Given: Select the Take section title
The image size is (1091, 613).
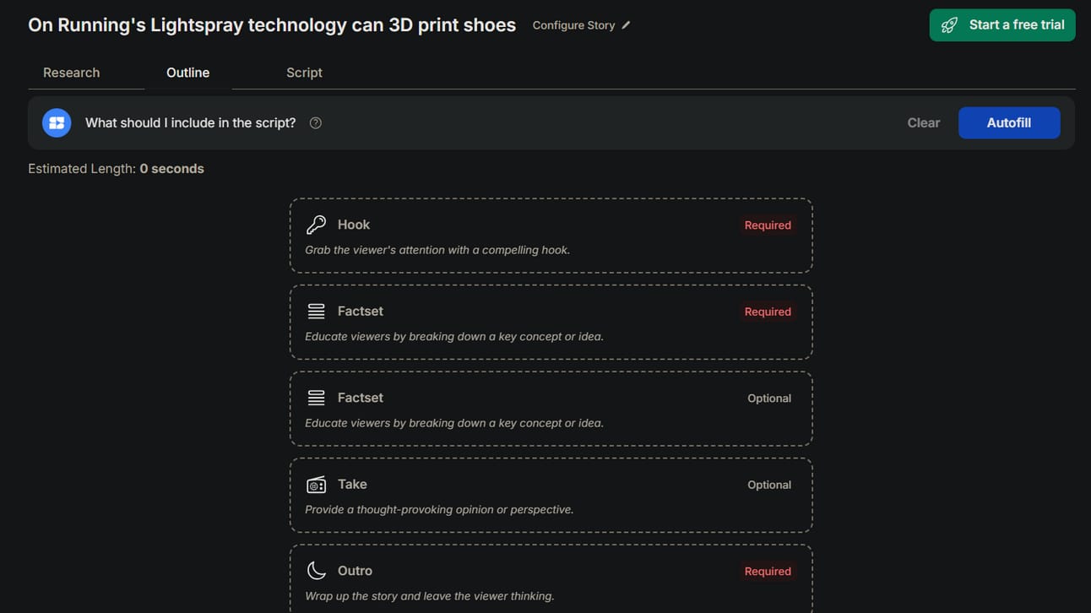Looking at the screenshot, I should tap(352, 485).
